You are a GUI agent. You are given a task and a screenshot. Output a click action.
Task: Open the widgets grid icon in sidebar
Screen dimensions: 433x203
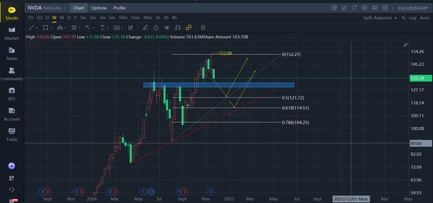(12, 178)
